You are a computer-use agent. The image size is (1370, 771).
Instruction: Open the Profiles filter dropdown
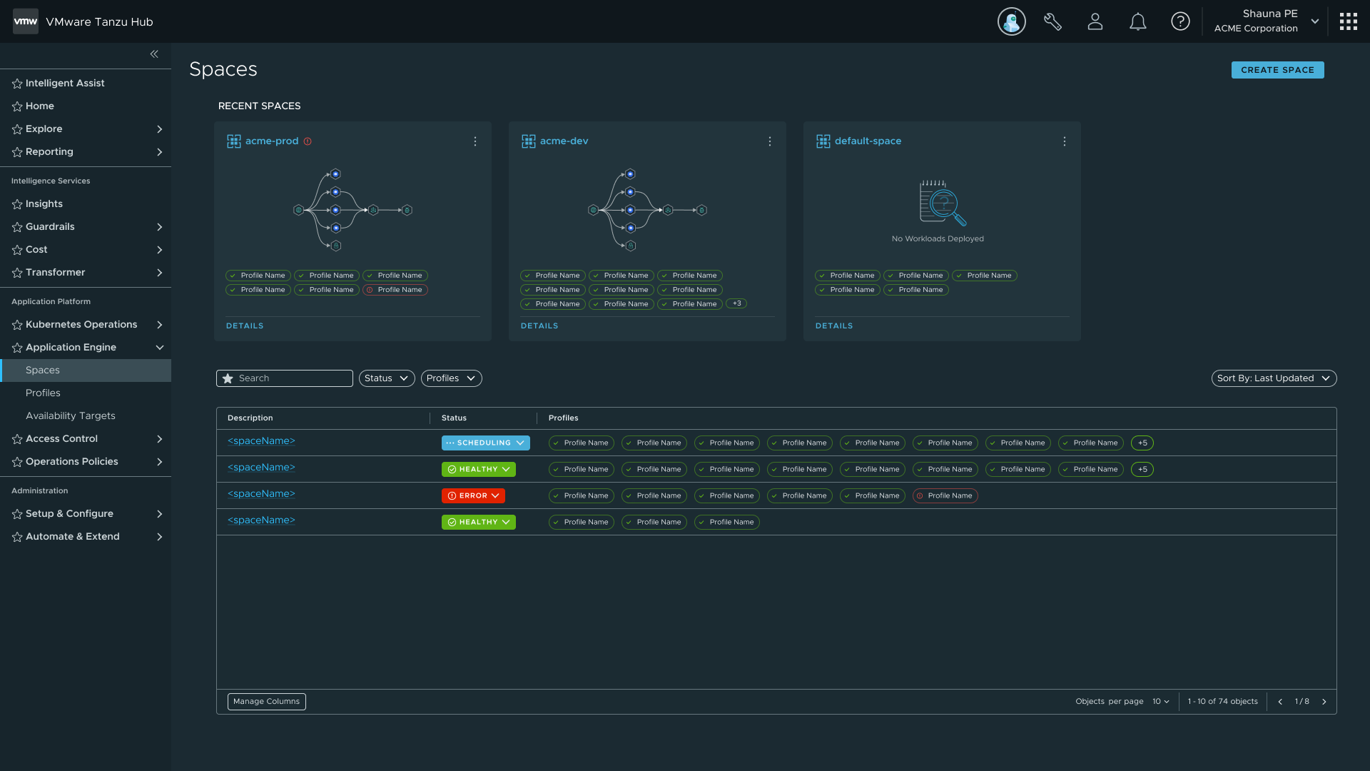(x=452, y=378)
